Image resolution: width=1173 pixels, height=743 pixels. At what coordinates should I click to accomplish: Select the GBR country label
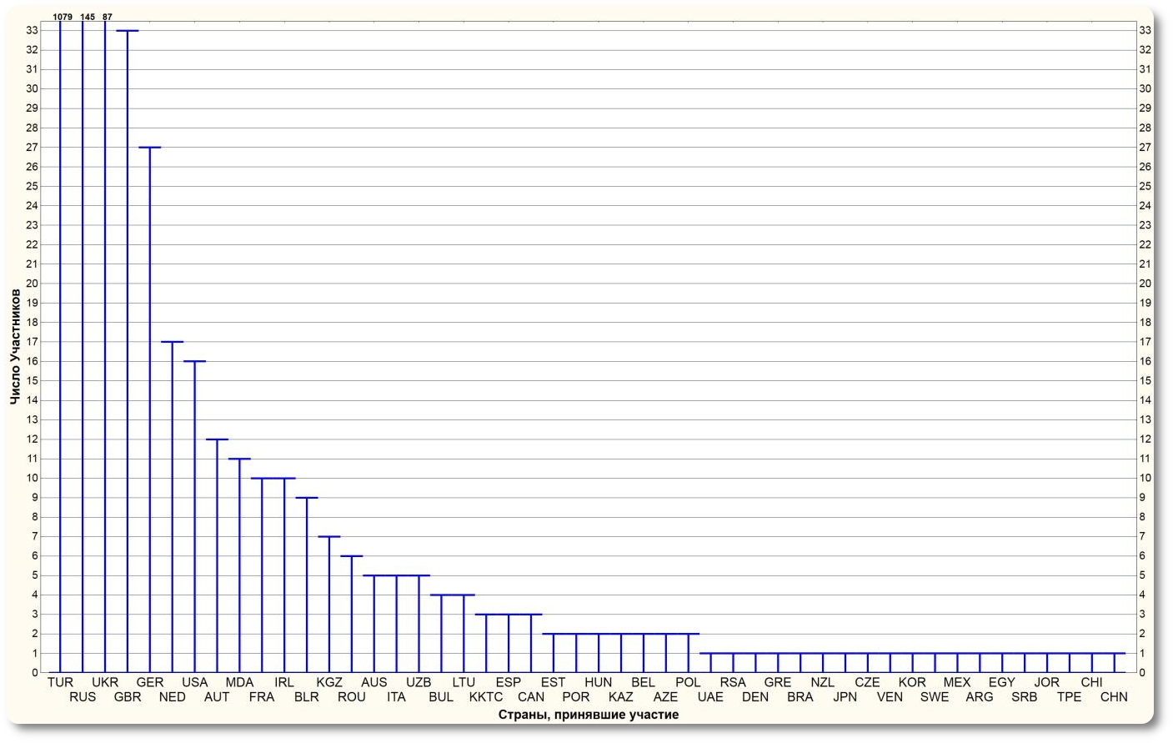[x=128, y=697]
